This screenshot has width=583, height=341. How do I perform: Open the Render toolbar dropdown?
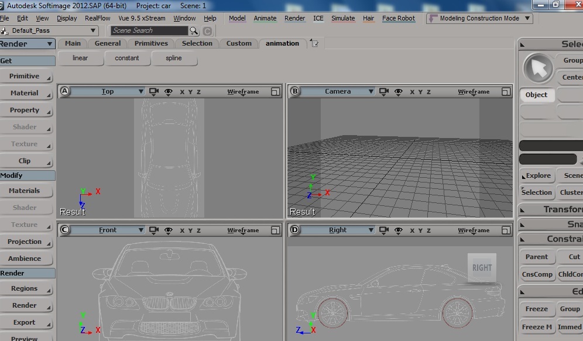[49, 44]
